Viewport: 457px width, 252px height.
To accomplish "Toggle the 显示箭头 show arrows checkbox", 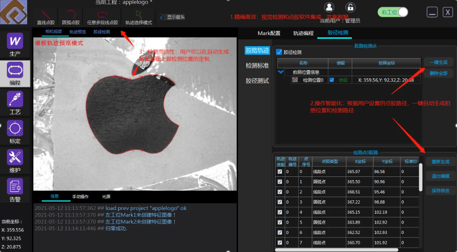I will click(x=161, y=17).
